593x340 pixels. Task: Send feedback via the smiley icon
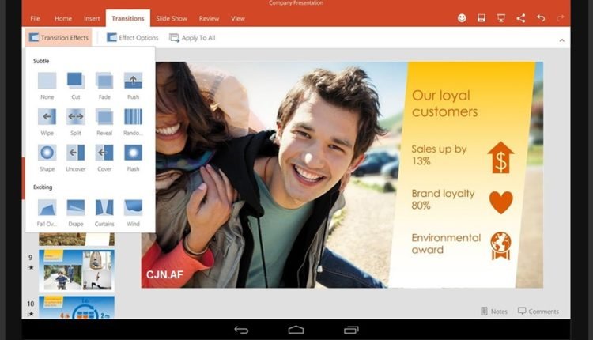[462, 18]
